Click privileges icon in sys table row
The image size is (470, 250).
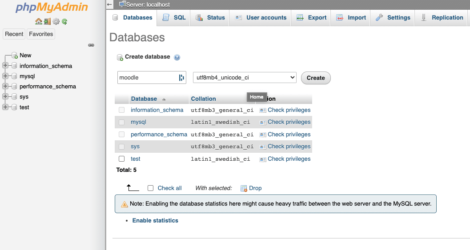tap(263, 147)
